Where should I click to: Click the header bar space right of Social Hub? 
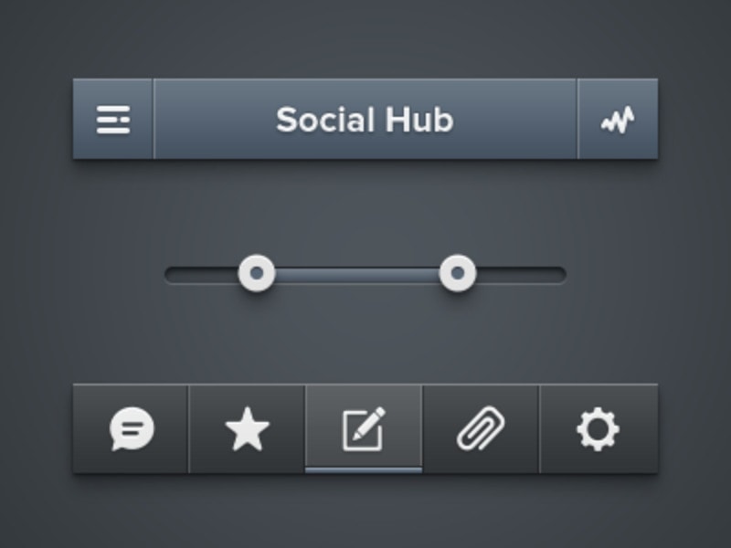coord(514,120)
